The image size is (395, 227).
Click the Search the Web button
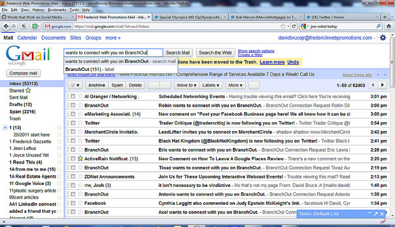point(215,52)
